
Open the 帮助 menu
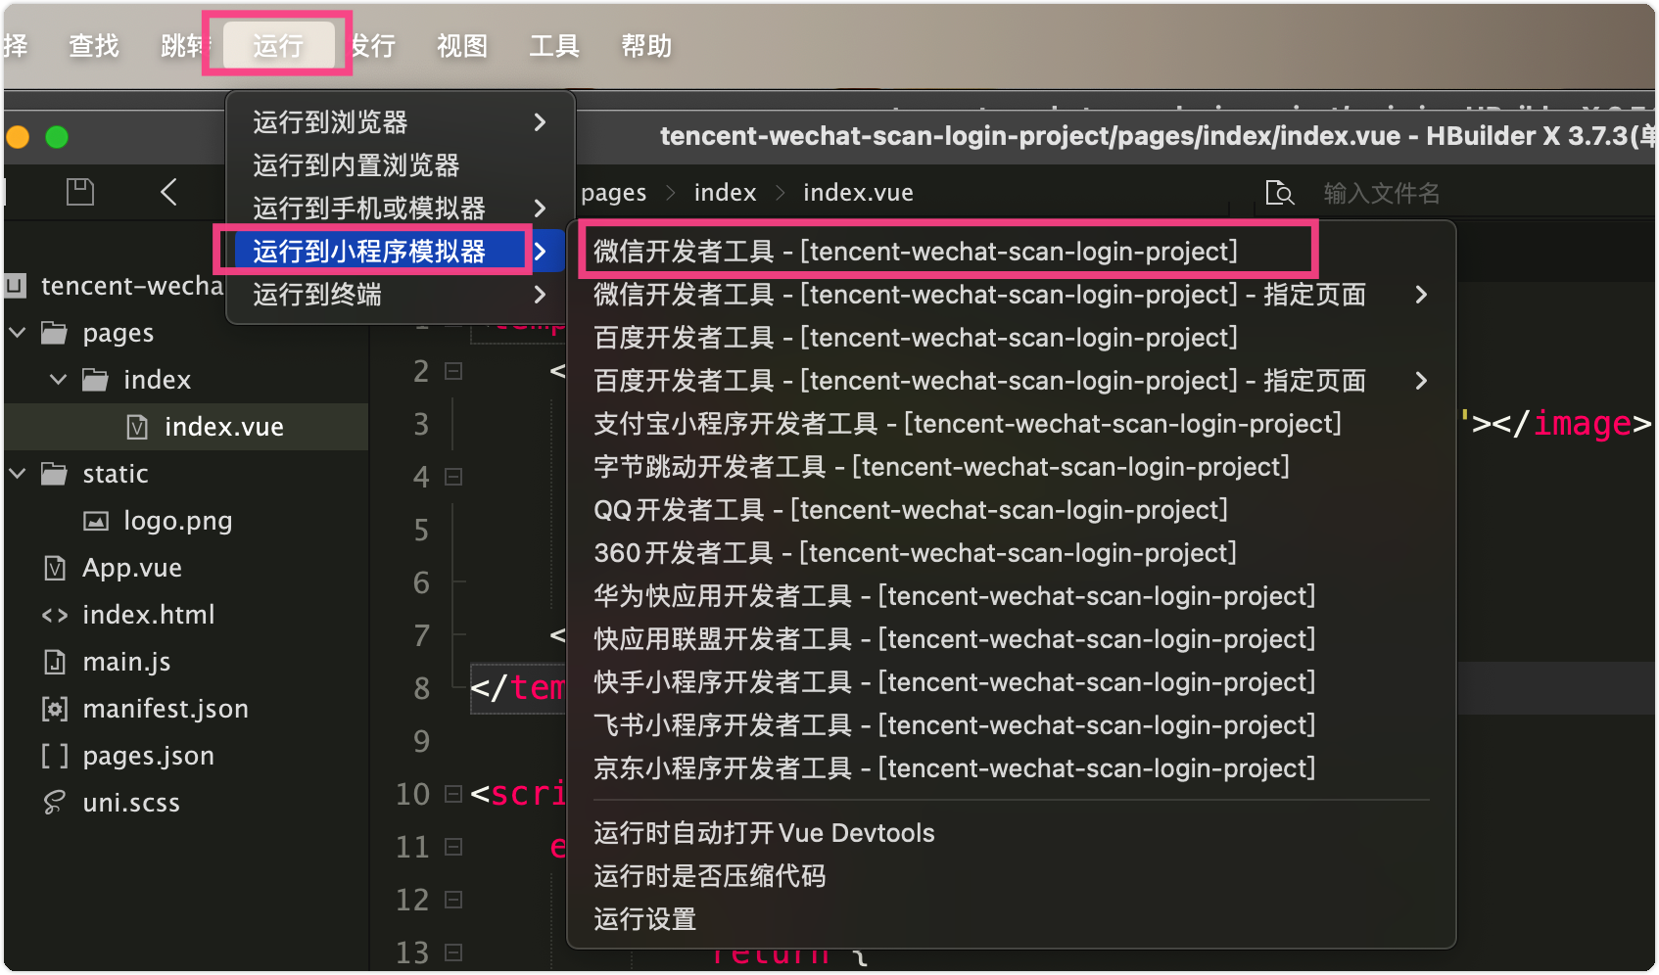646,45
